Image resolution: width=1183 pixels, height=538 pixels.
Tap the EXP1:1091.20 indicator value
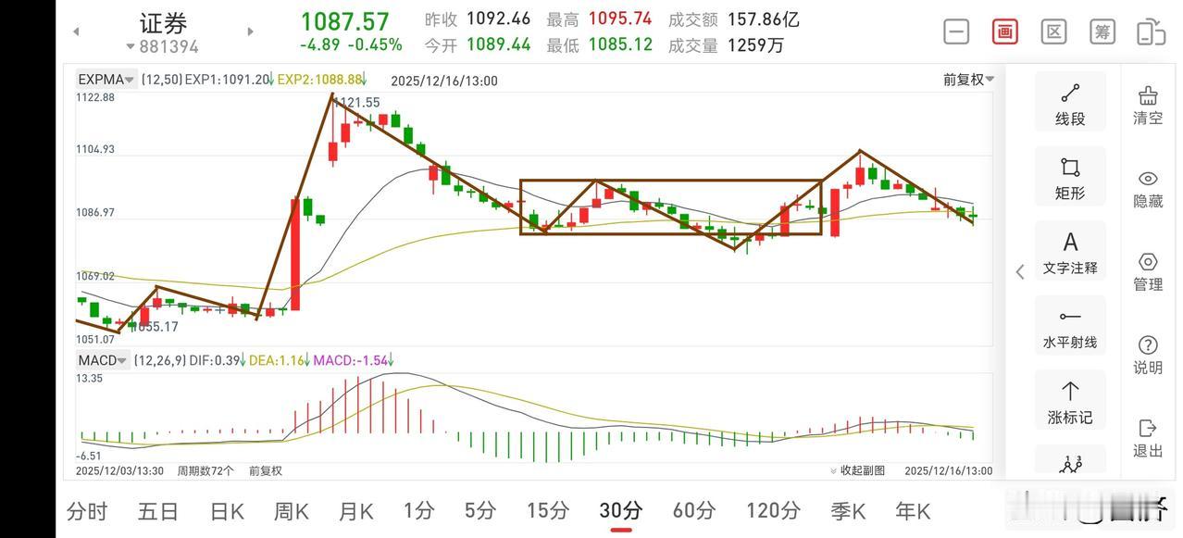pos(228,80)
